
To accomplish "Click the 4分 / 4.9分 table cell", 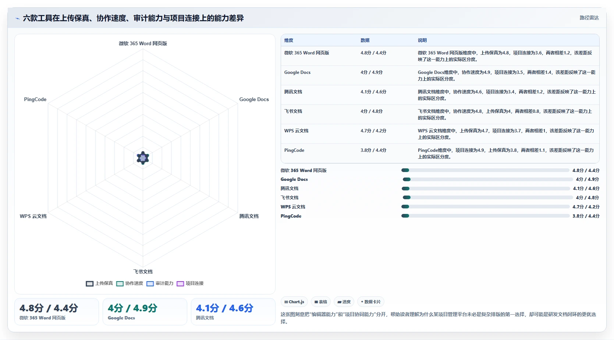I will [x=372, y=72].
